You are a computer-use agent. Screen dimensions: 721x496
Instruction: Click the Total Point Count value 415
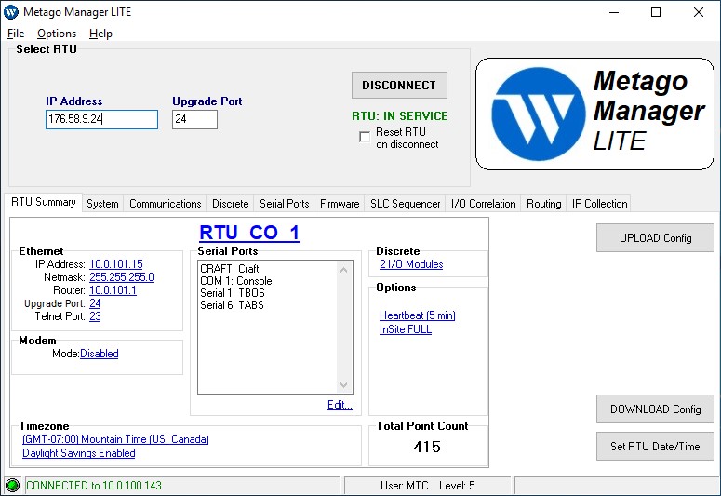[427, 447]
